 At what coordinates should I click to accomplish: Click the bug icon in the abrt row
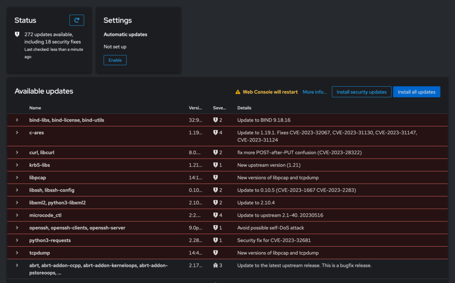pyautogui.click(x=216, y=265)
